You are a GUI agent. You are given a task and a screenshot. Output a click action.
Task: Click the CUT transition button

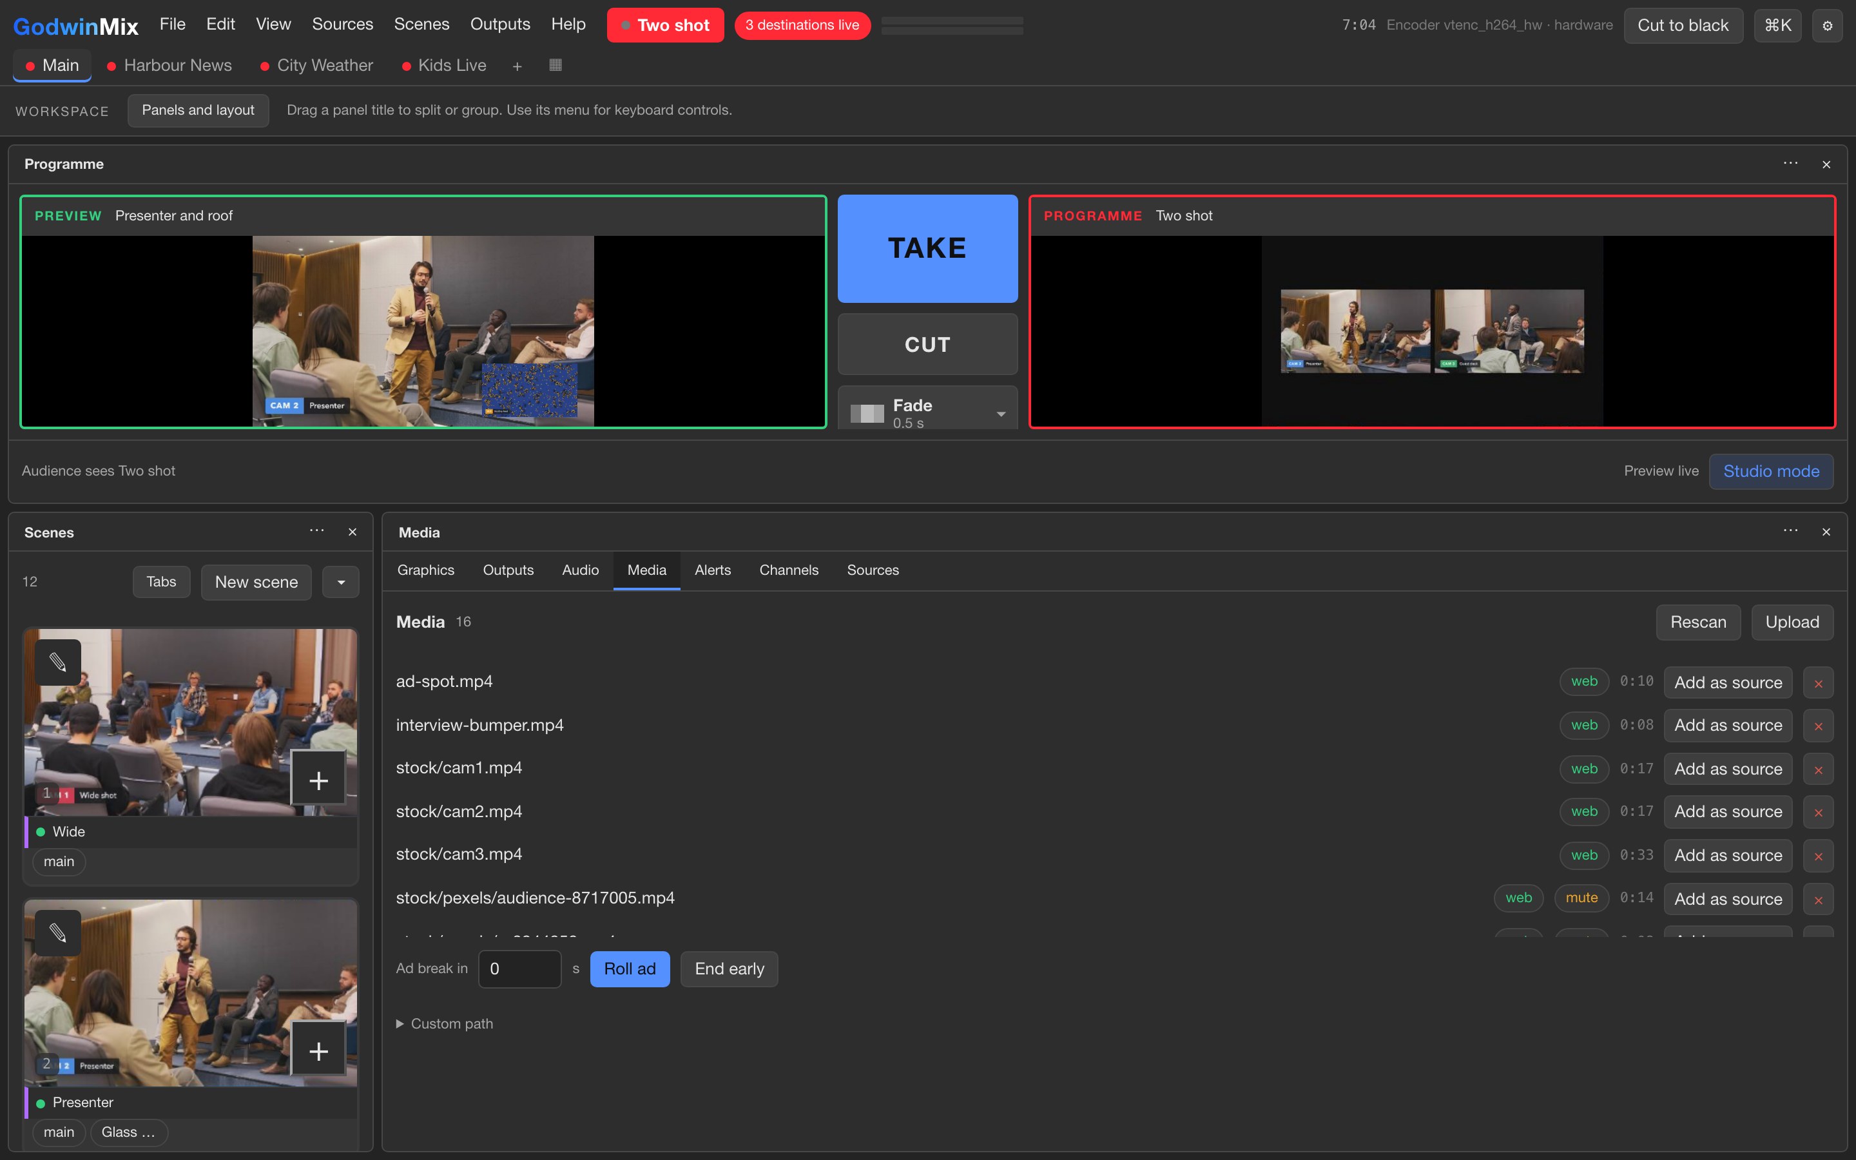tap(927, 345)
